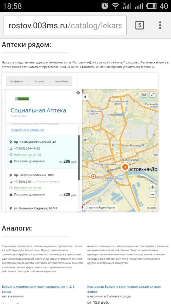Viewport: 171px width, 304px height.
Task: Open the 'Подробнее о компании' link
Action: click(27, 130)
